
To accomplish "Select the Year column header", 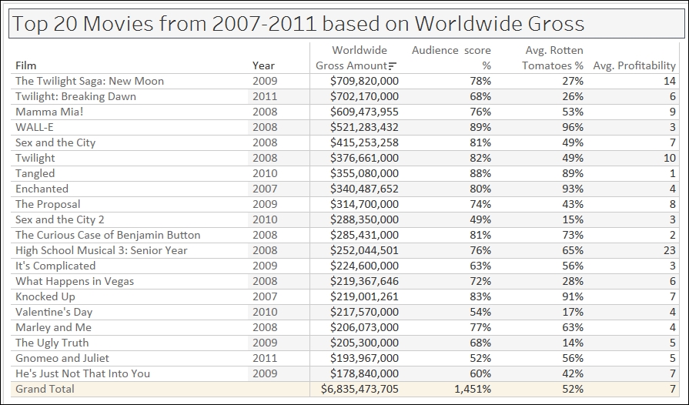I will (x=263, y=65).
